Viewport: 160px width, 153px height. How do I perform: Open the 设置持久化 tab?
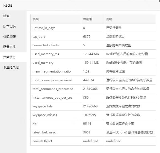tap(13, 67)
